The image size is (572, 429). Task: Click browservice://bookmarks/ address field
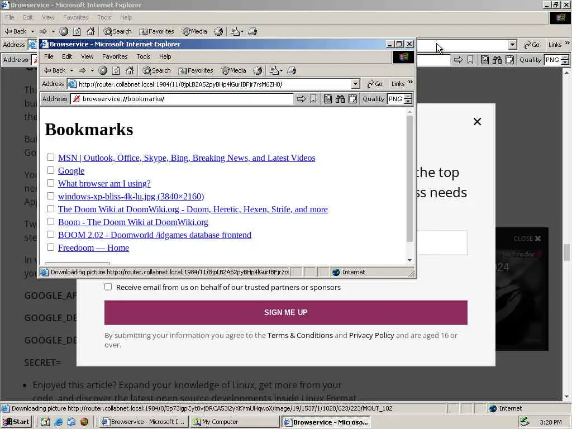coord(183,99)
